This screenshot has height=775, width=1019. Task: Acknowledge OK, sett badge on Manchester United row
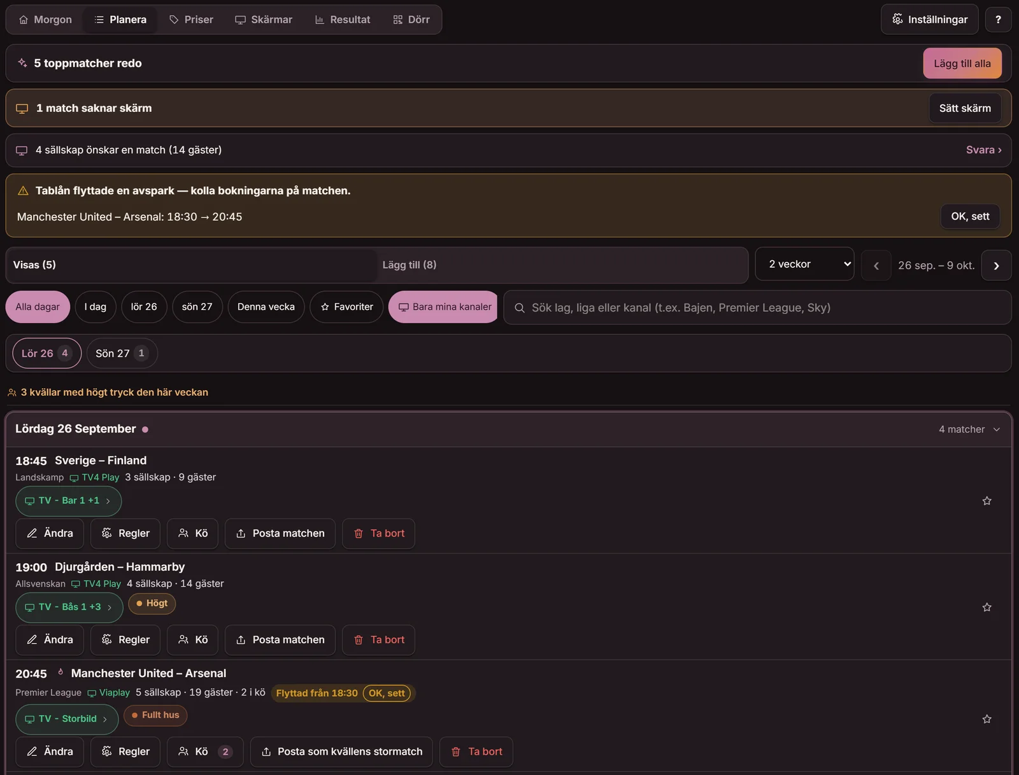[x=387, y=693]
